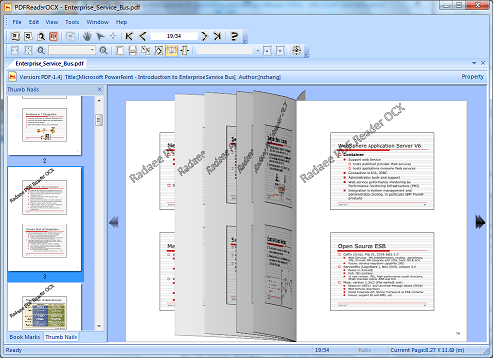Click the zoom out magnifier icon
The height and width of the screenshot is (358, 493).
click(x=41, y=50)
